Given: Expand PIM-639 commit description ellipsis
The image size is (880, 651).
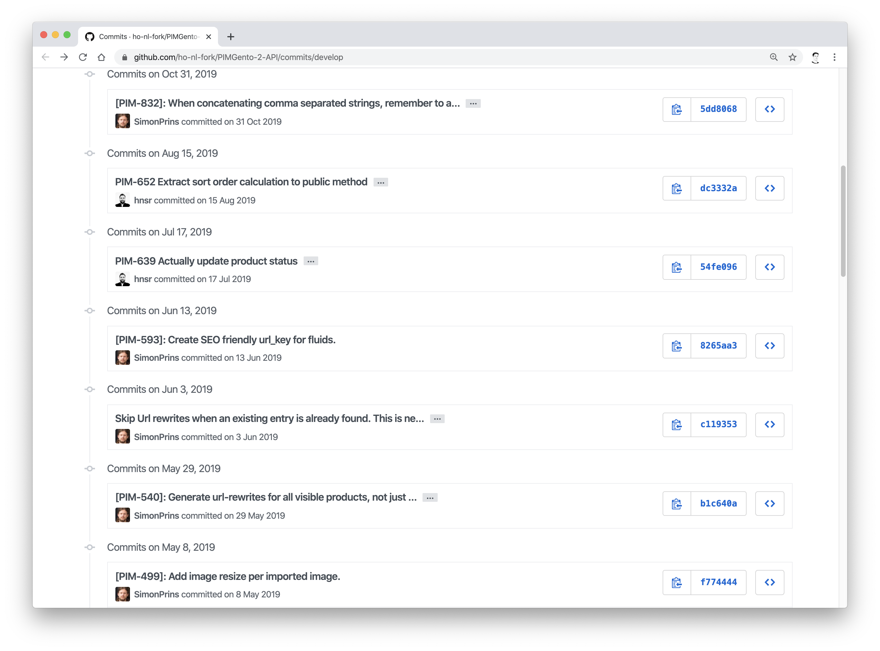Looking at the screenshot, I should tap(311, 261).
